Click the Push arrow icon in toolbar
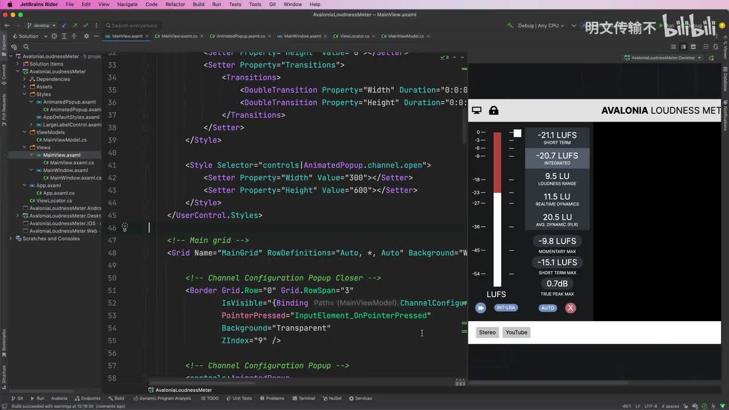Viewport: 729px width, 410px height. tap(75, 26)
